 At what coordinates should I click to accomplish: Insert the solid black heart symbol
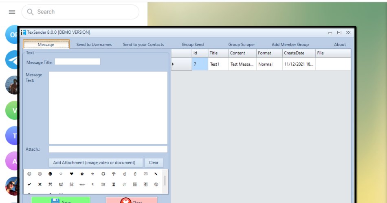coord(72,174)
